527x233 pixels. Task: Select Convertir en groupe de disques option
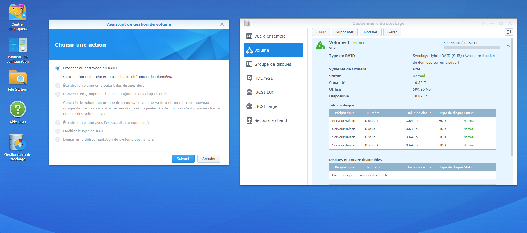58,94
